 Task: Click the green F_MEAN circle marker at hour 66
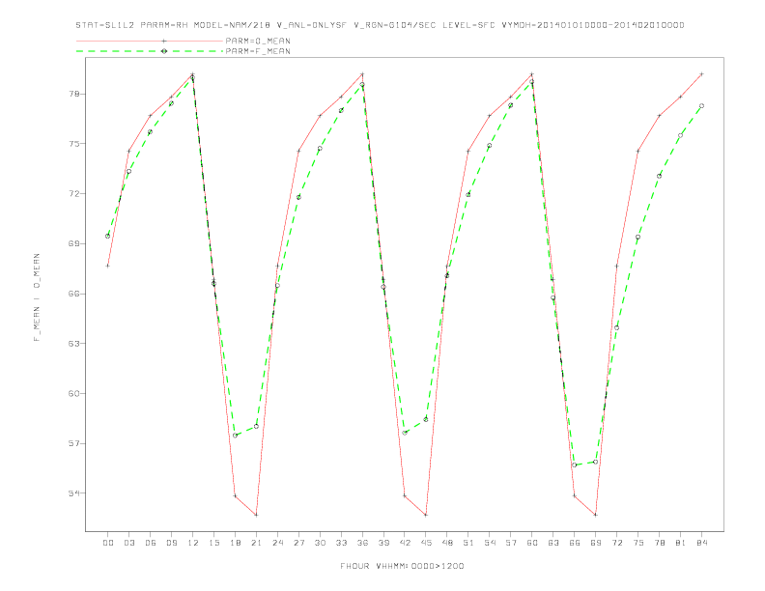click(575, 464)
